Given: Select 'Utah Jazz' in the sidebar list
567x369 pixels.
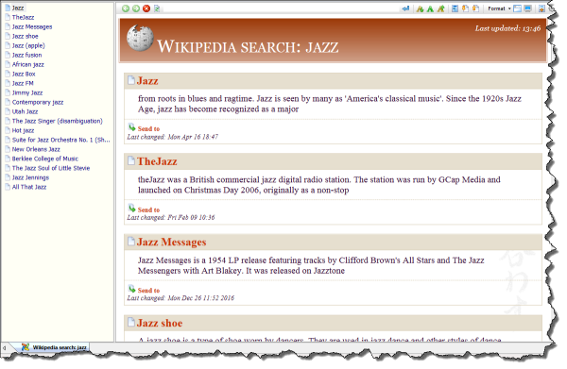Looking at the screenshot, I should pos(25,111).
